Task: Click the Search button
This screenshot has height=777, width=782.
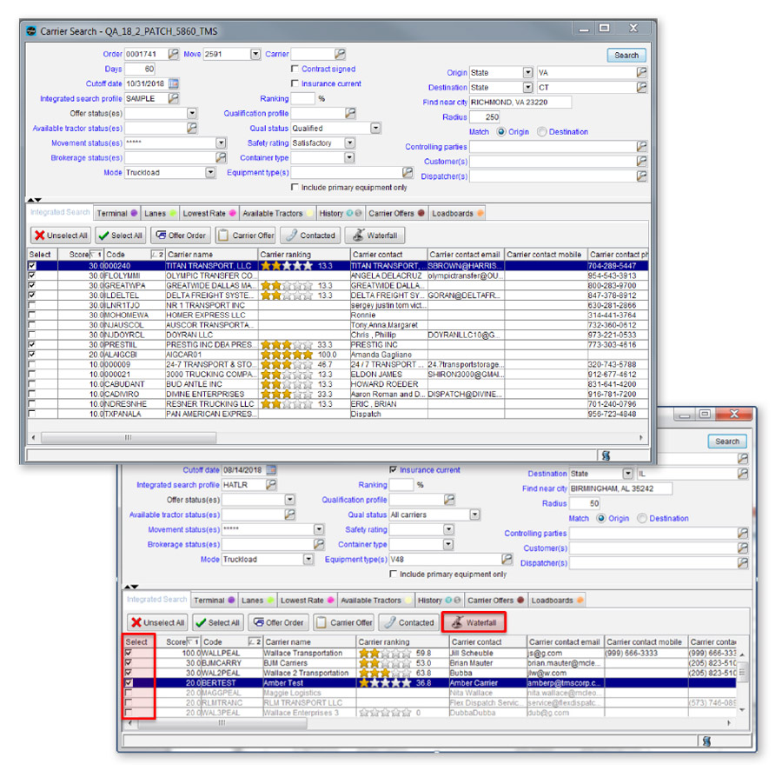Action: (x=626, y=54)
